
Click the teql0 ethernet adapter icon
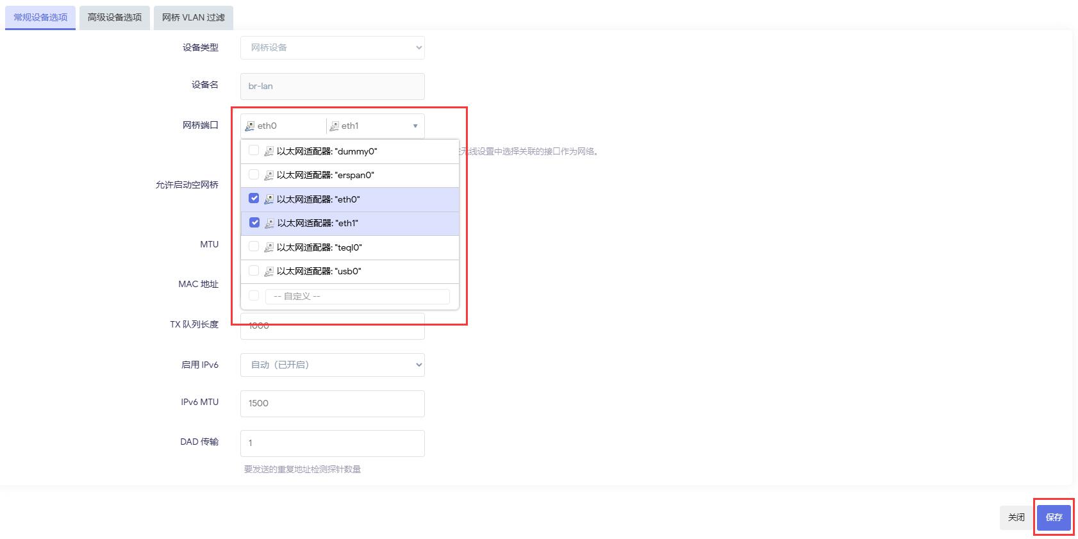[269, 247]
